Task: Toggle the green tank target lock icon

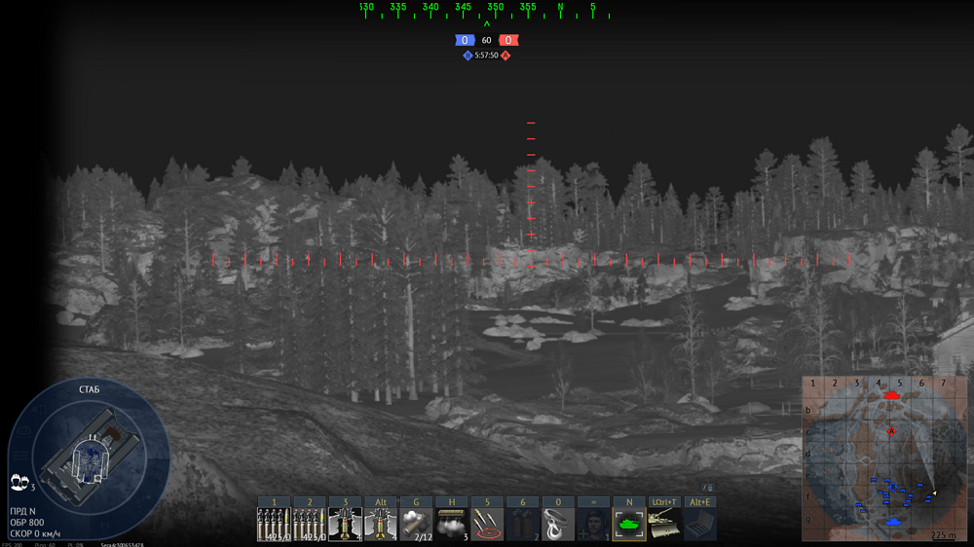Action: pos(629,524)
